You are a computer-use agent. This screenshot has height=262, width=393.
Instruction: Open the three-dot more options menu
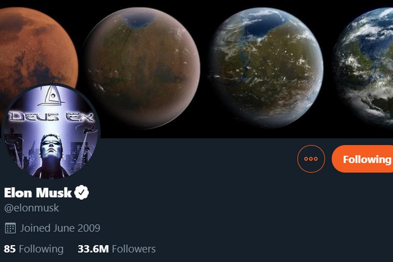pos(311,159)
